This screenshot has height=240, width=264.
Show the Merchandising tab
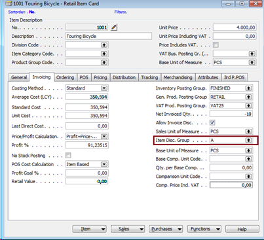pyautogui.click(x=178, y=77)
